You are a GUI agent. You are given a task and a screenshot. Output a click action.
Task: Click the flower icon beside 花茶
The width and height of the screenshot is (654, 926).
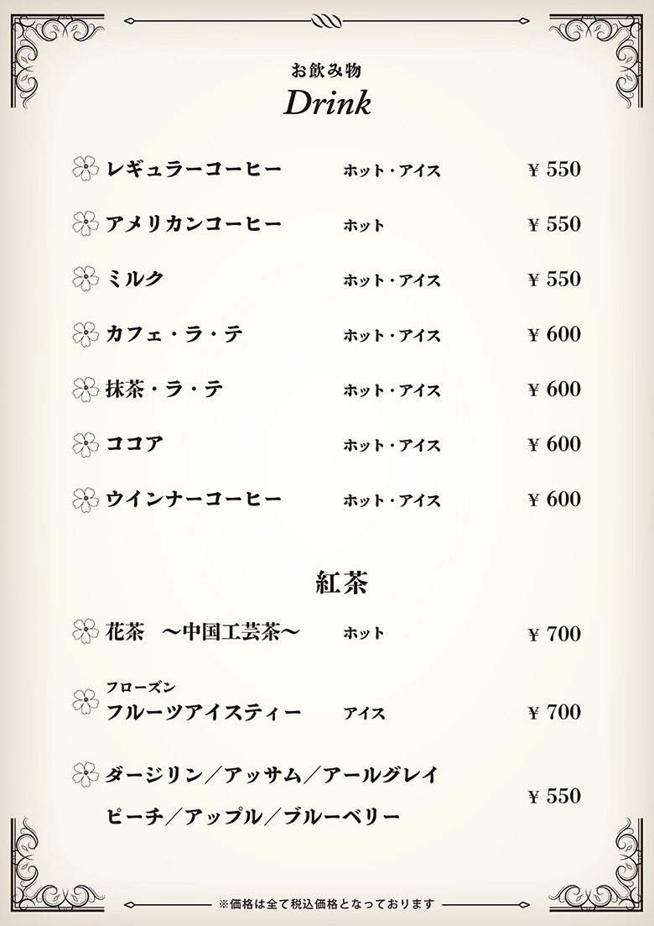click(86, 631)
